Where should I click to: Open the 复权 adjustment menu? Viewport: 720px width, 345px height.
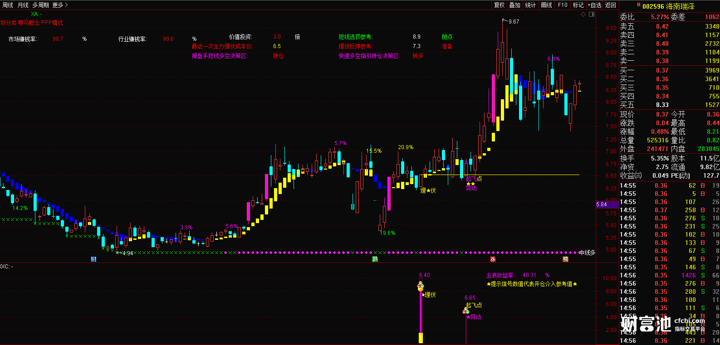click(x=500, y=5)
